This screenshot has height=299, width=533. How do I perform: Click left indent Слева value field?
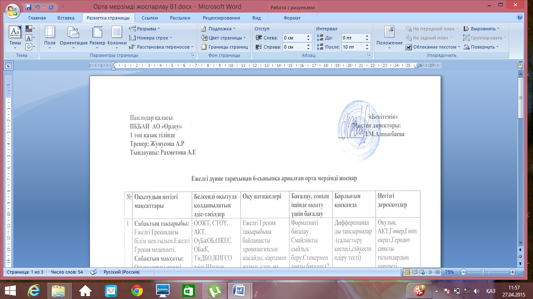pyautogui.click(x=294, y=37)
